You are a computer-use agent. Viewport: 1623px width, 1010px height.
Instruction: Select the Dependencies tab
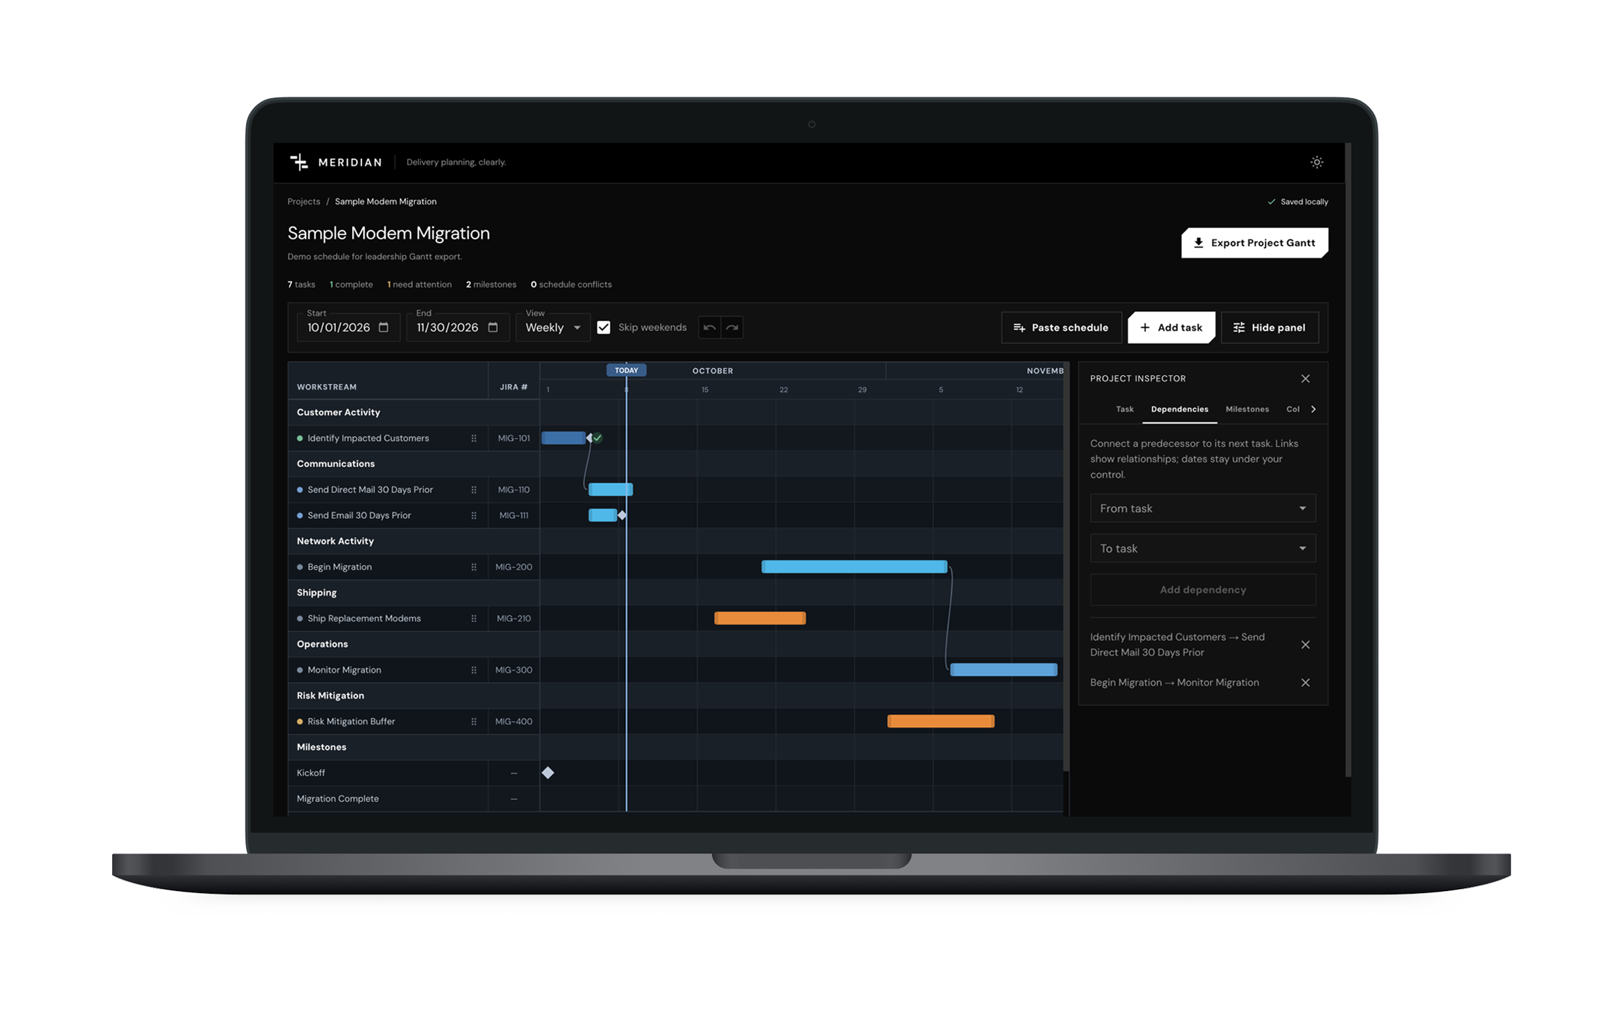(x=1179, y=409)
